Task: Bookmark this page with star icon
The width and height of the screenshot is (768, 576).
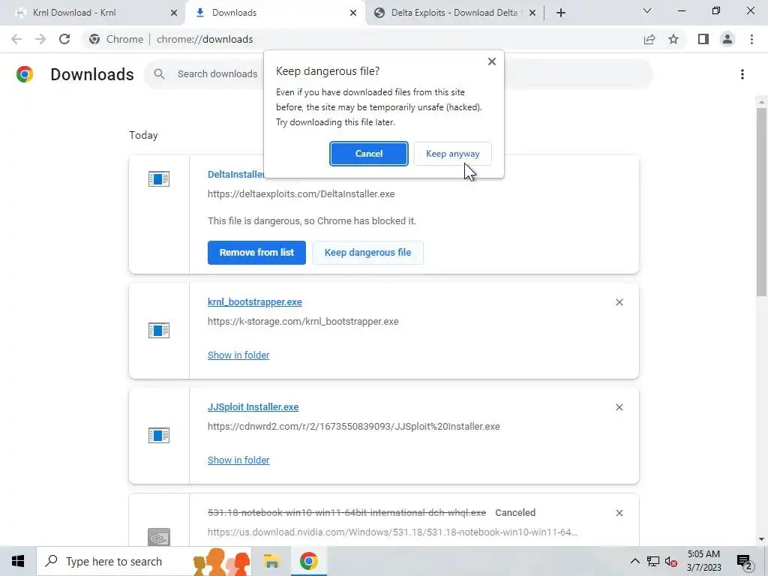Action: [x=673, y=39]
